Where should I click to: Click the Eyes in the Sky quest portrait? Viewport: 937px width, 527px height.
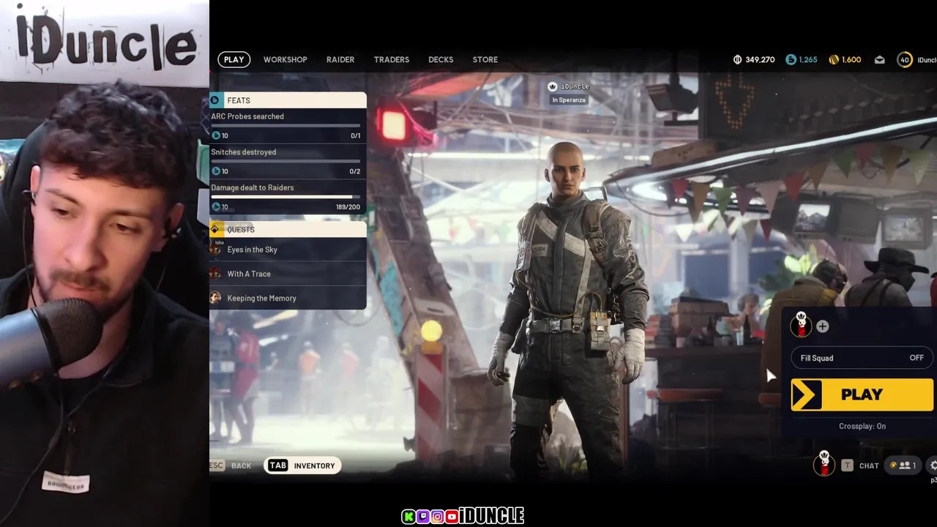[x=215, y=250]
